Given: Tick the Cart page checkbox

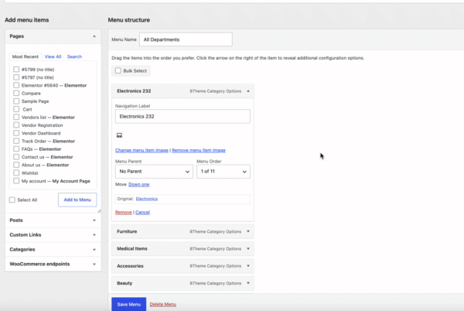Looking at the screenshot, I should [16, 109].
